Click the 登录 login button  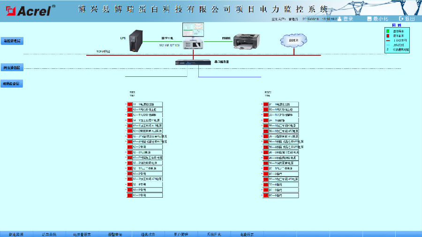point(348,19)
